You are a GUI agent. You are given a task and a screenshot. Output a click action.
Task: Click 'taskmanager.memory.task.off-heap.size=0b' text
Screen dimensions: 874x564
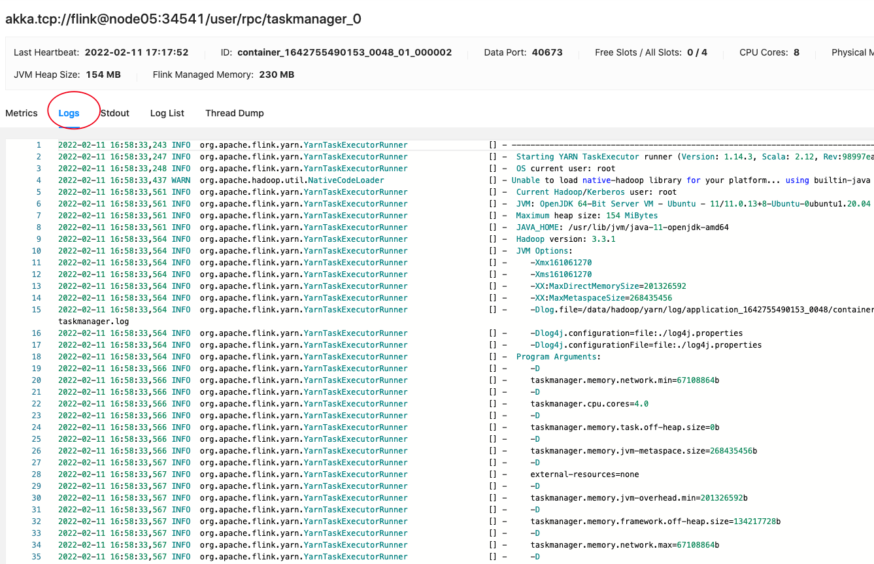[625, 427]
